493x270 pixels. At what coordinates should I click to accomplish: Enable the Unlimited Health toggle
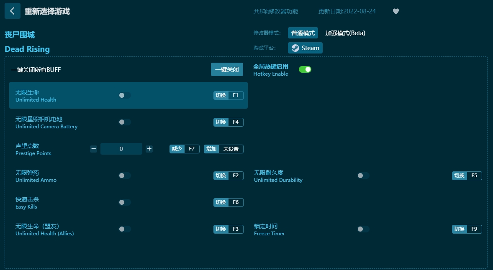tap(125, 95)
